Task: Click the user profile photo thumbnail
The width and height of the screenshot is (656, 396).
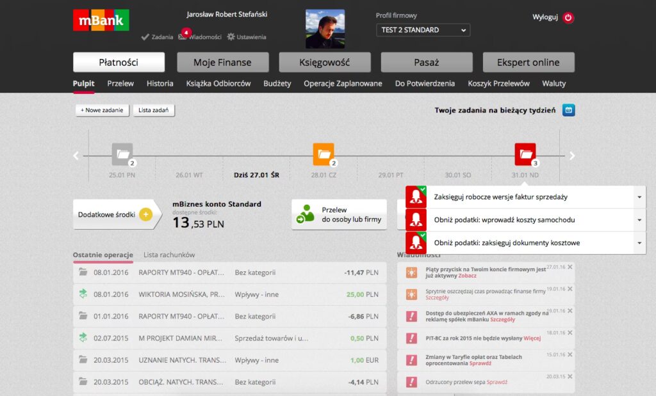Action: 325,29
